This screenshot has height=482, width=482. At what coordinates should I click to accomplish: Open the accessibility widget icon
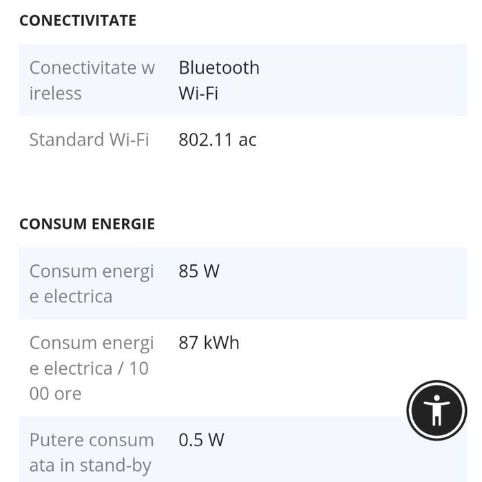(x=437, y=410)
